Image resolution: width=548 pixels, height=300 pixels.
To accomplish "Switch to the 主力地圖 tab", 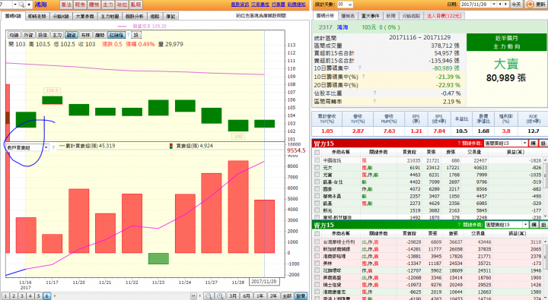I will pyautogui.click(x=110, y=17).
